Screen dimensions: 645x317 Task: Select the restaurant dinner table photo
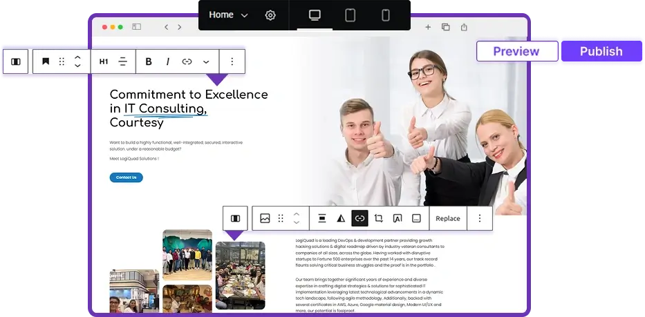click(x=240, y=276)
